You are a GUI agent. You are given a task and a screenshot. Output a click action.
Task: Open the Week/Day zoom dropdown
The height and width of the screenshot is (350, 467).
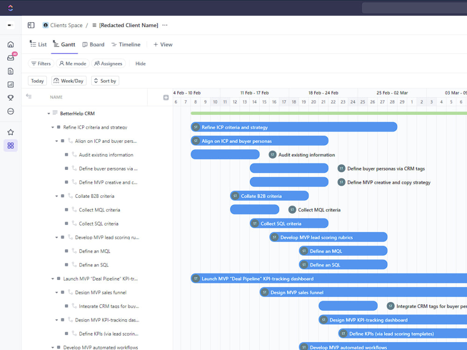[69, 81]
